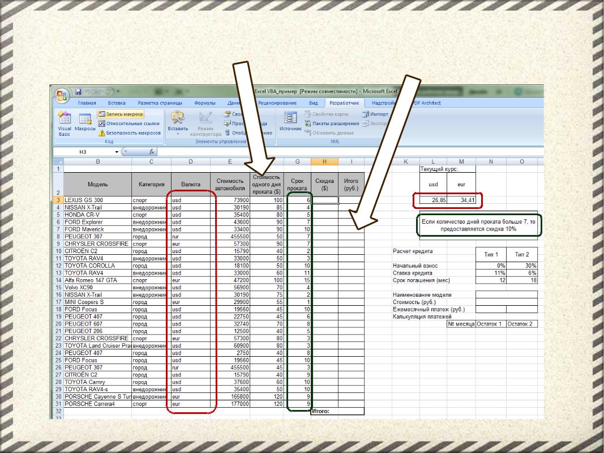The width and height of the screenshot is (604, 453).
Task: Click the Остаток 2 header cell
Action: click(522, 324)
